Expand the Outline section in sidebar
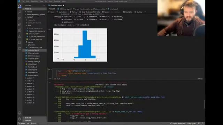Viewport: 223px width, 125px height. [x=35, y=118]
